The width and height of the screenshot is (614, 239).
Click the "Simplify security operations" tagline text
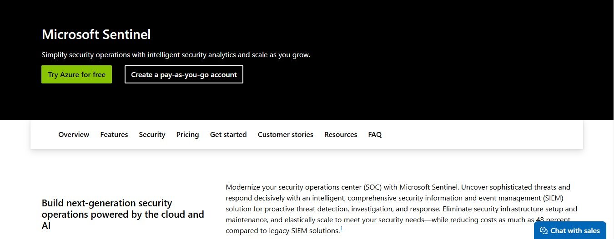[176, 55]
